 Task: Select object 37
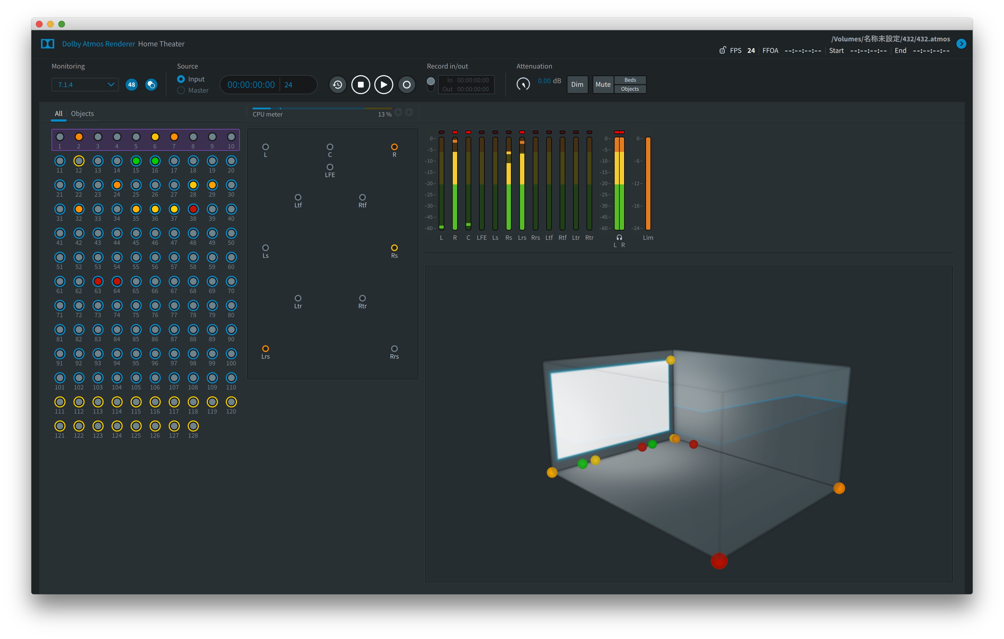pyautogui.click(x=174, y=209)
